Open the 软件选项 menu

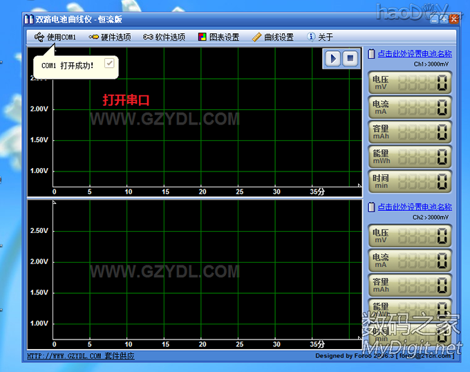[170, 37]
